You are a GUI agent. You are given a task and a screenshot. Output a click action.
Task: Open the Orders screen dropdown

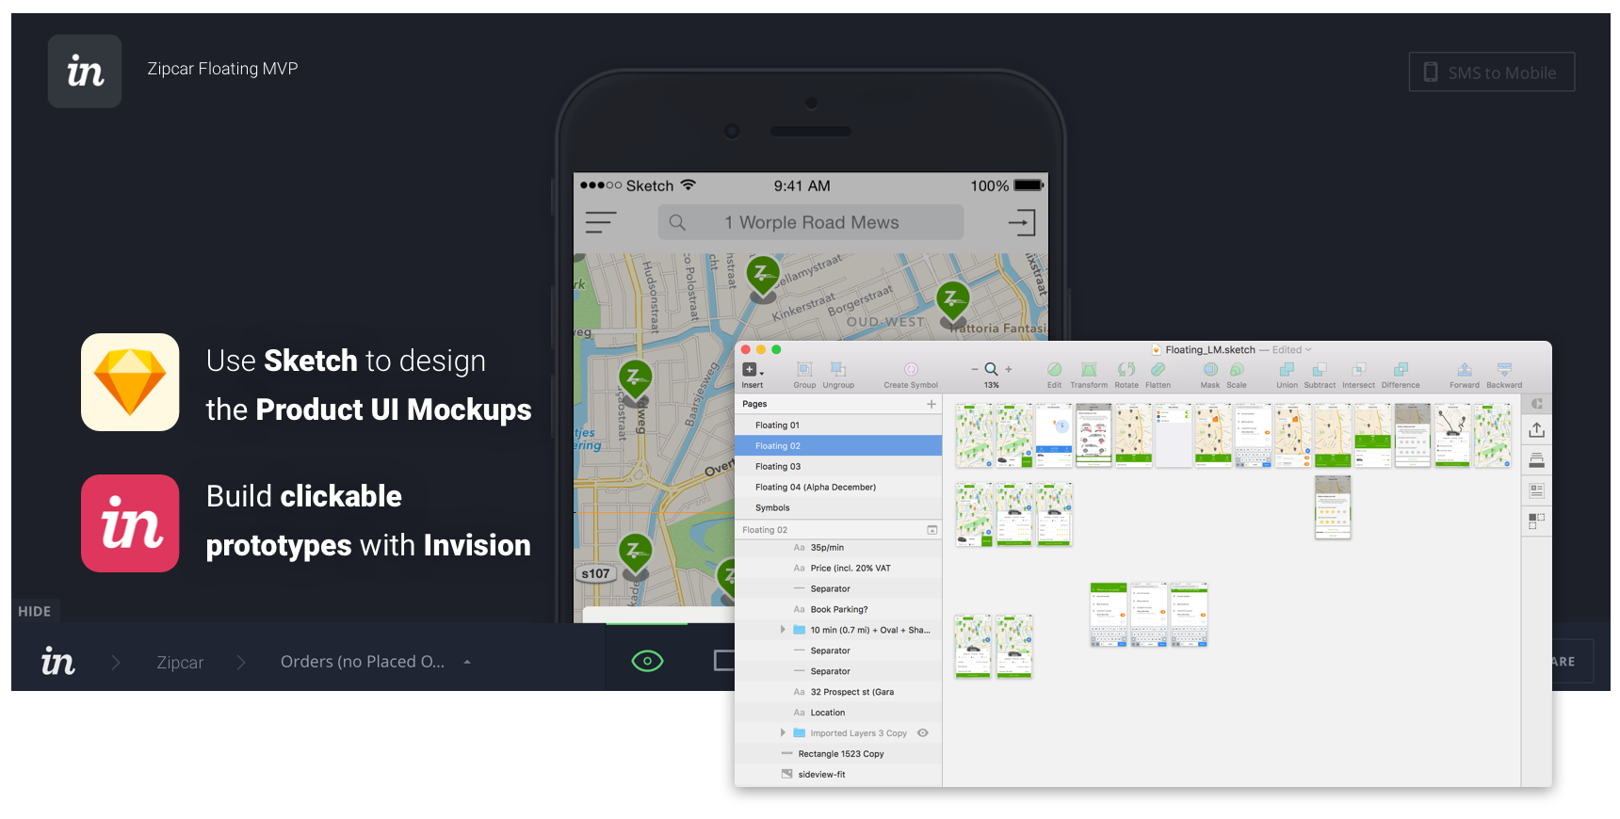(x=376, y=662)
